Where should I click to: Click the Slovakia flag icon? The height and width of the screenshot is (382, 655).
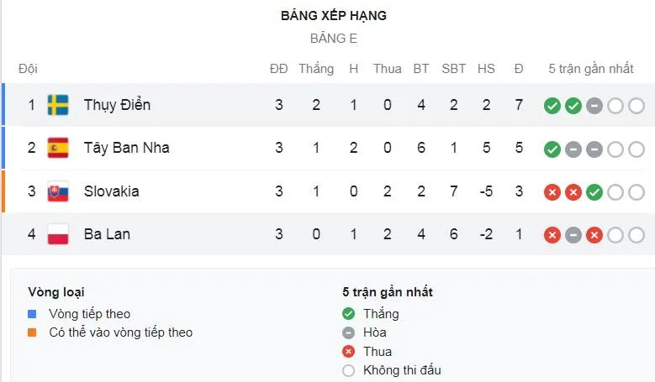(x=58, y=191)
